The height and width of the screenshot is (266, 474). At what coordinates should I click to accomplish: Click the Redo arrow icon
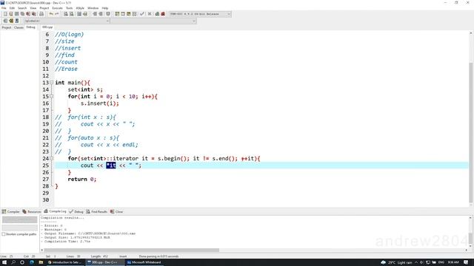pos(56,14)
